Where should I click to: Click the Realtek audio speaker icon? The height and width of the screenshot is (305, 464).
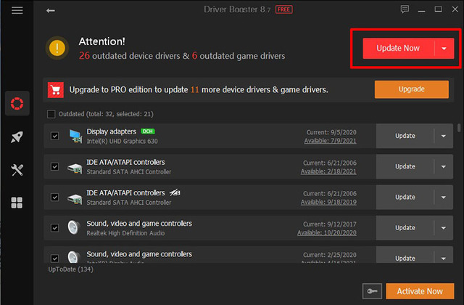(74, 227)
